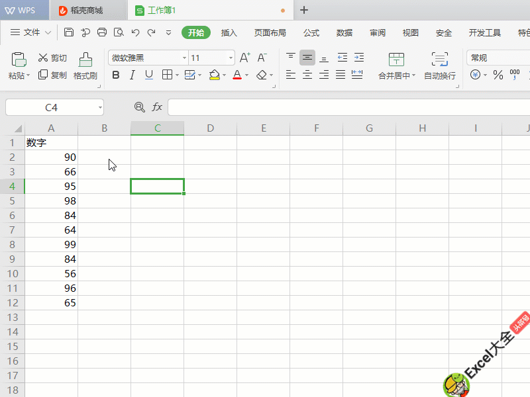Image resolution: width=530 pixels, height=397 pixels.
Task: Open the 文件 file menu
Action: [x=30, y=32]
